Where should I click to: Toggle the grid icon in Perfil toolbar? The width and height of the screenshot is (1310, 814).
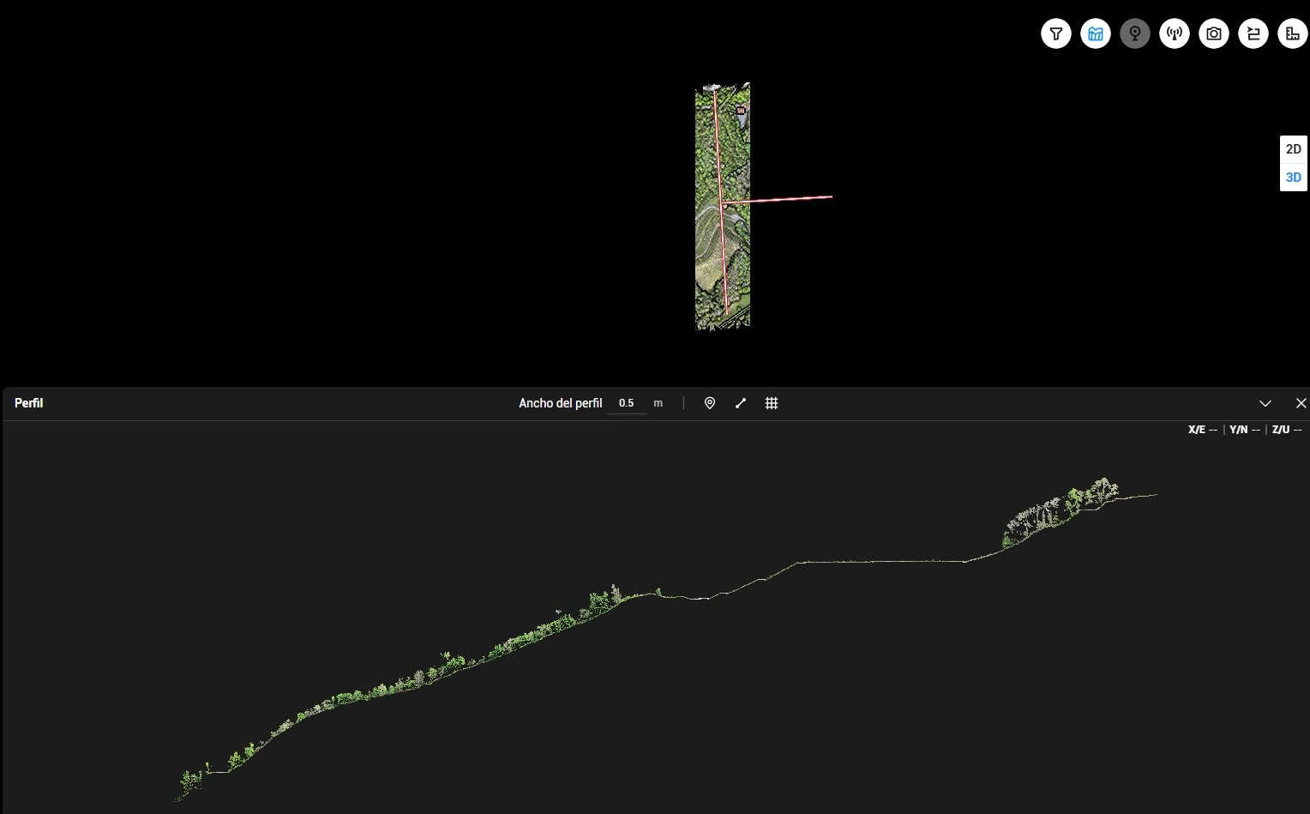(x=772, y=403)
